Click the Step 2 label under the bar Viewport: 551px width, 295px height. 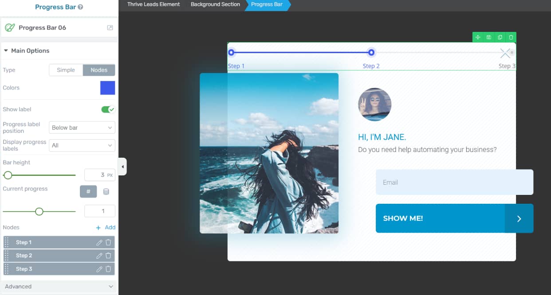[371, 66]
